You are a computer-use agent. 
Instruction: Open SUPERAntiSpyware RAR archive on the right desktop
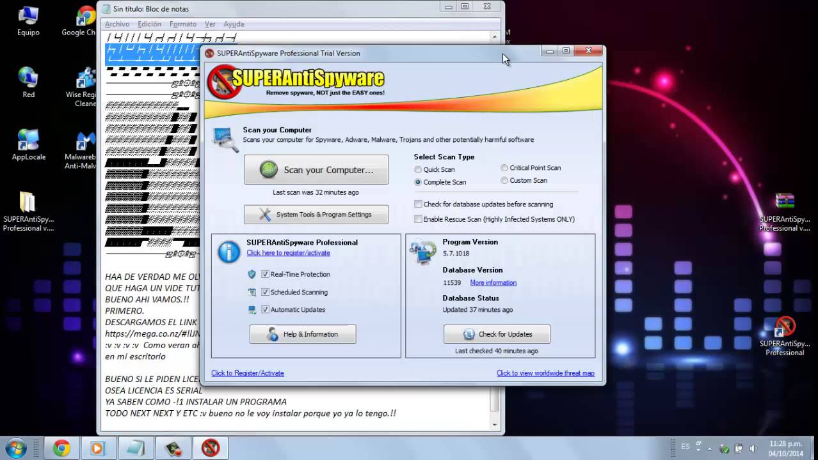click(785, 211)
